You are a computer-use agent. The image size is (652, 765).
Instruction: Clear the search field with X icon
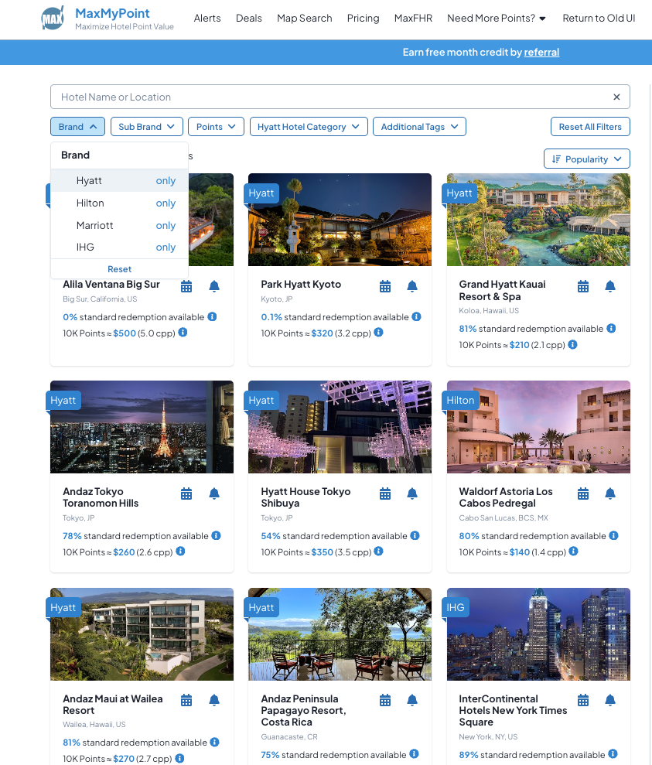click(x=616, y=97)
